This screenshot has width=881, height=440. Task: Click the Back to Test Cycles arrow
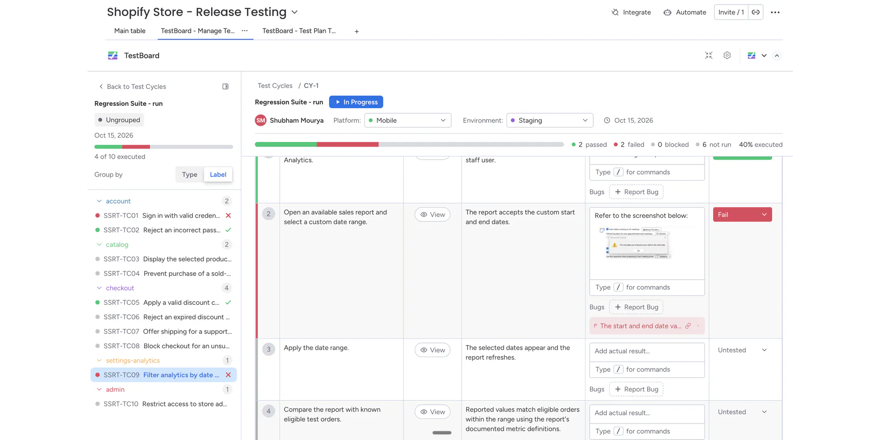point(101,87)
